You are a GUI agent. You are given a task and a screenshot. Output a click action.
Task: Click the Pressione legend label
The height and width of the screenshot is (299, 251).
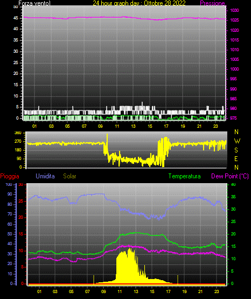(x=212, y=3)
